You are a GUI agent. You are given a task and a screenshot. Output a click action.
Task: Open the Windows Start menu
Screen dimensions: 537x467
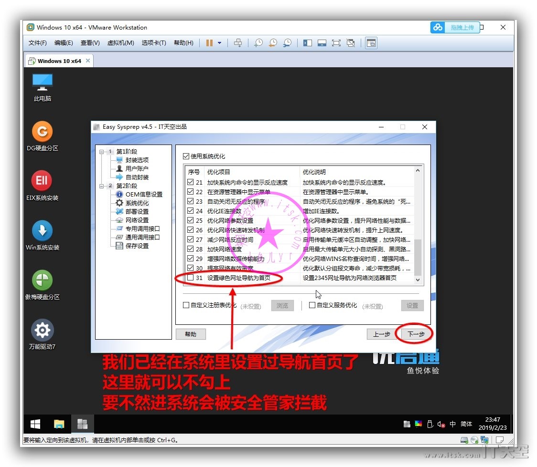pos(35,424)
